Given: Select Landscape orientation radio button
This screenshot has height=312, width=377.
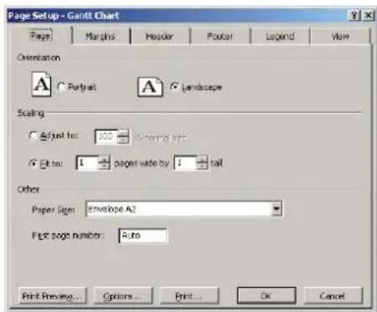Looking at the screenshot, I should tap(175, 87).
